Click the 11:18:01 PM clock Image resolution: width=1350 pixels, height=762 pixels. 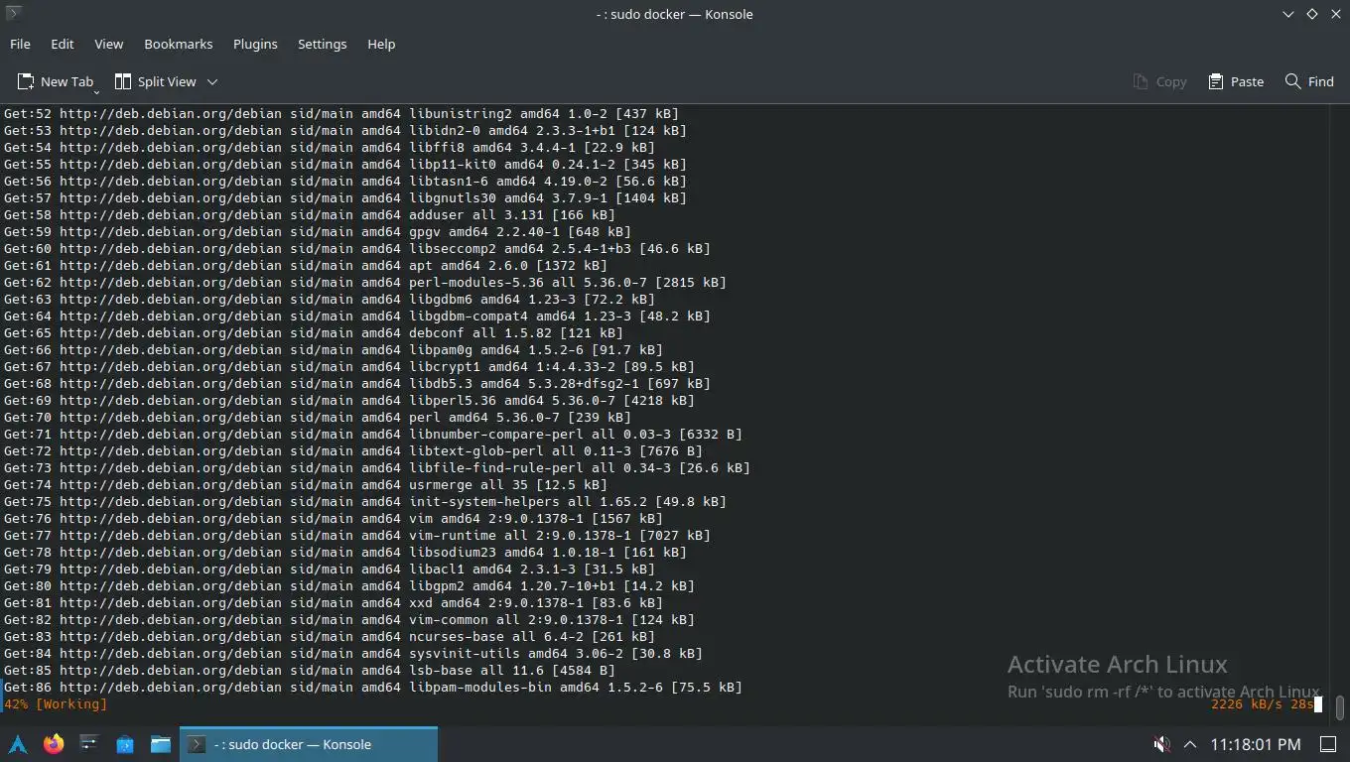coord(1255,744)
